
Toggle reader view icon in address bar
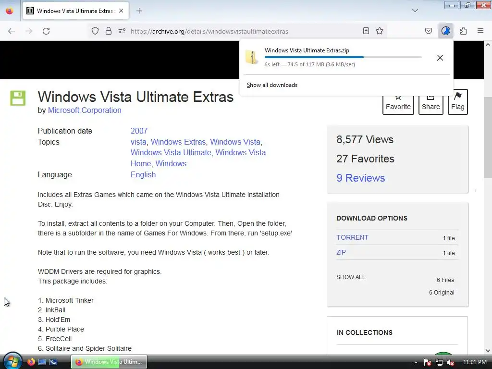pos(366,31)
